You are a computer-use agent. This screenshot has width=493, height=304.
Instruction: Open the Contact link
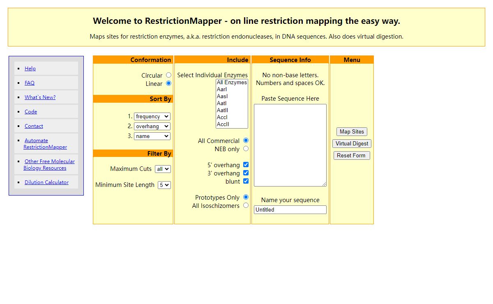(x=34, y=126)
